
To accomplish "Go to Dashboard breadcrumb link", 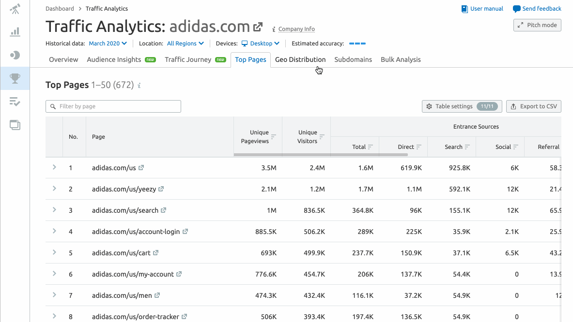I will coord(60,9).
